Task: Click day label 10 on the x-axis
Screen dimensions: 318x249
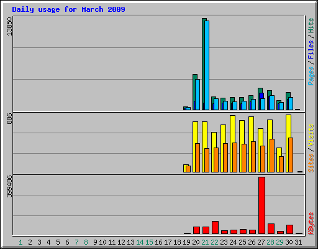Action: 102,242
